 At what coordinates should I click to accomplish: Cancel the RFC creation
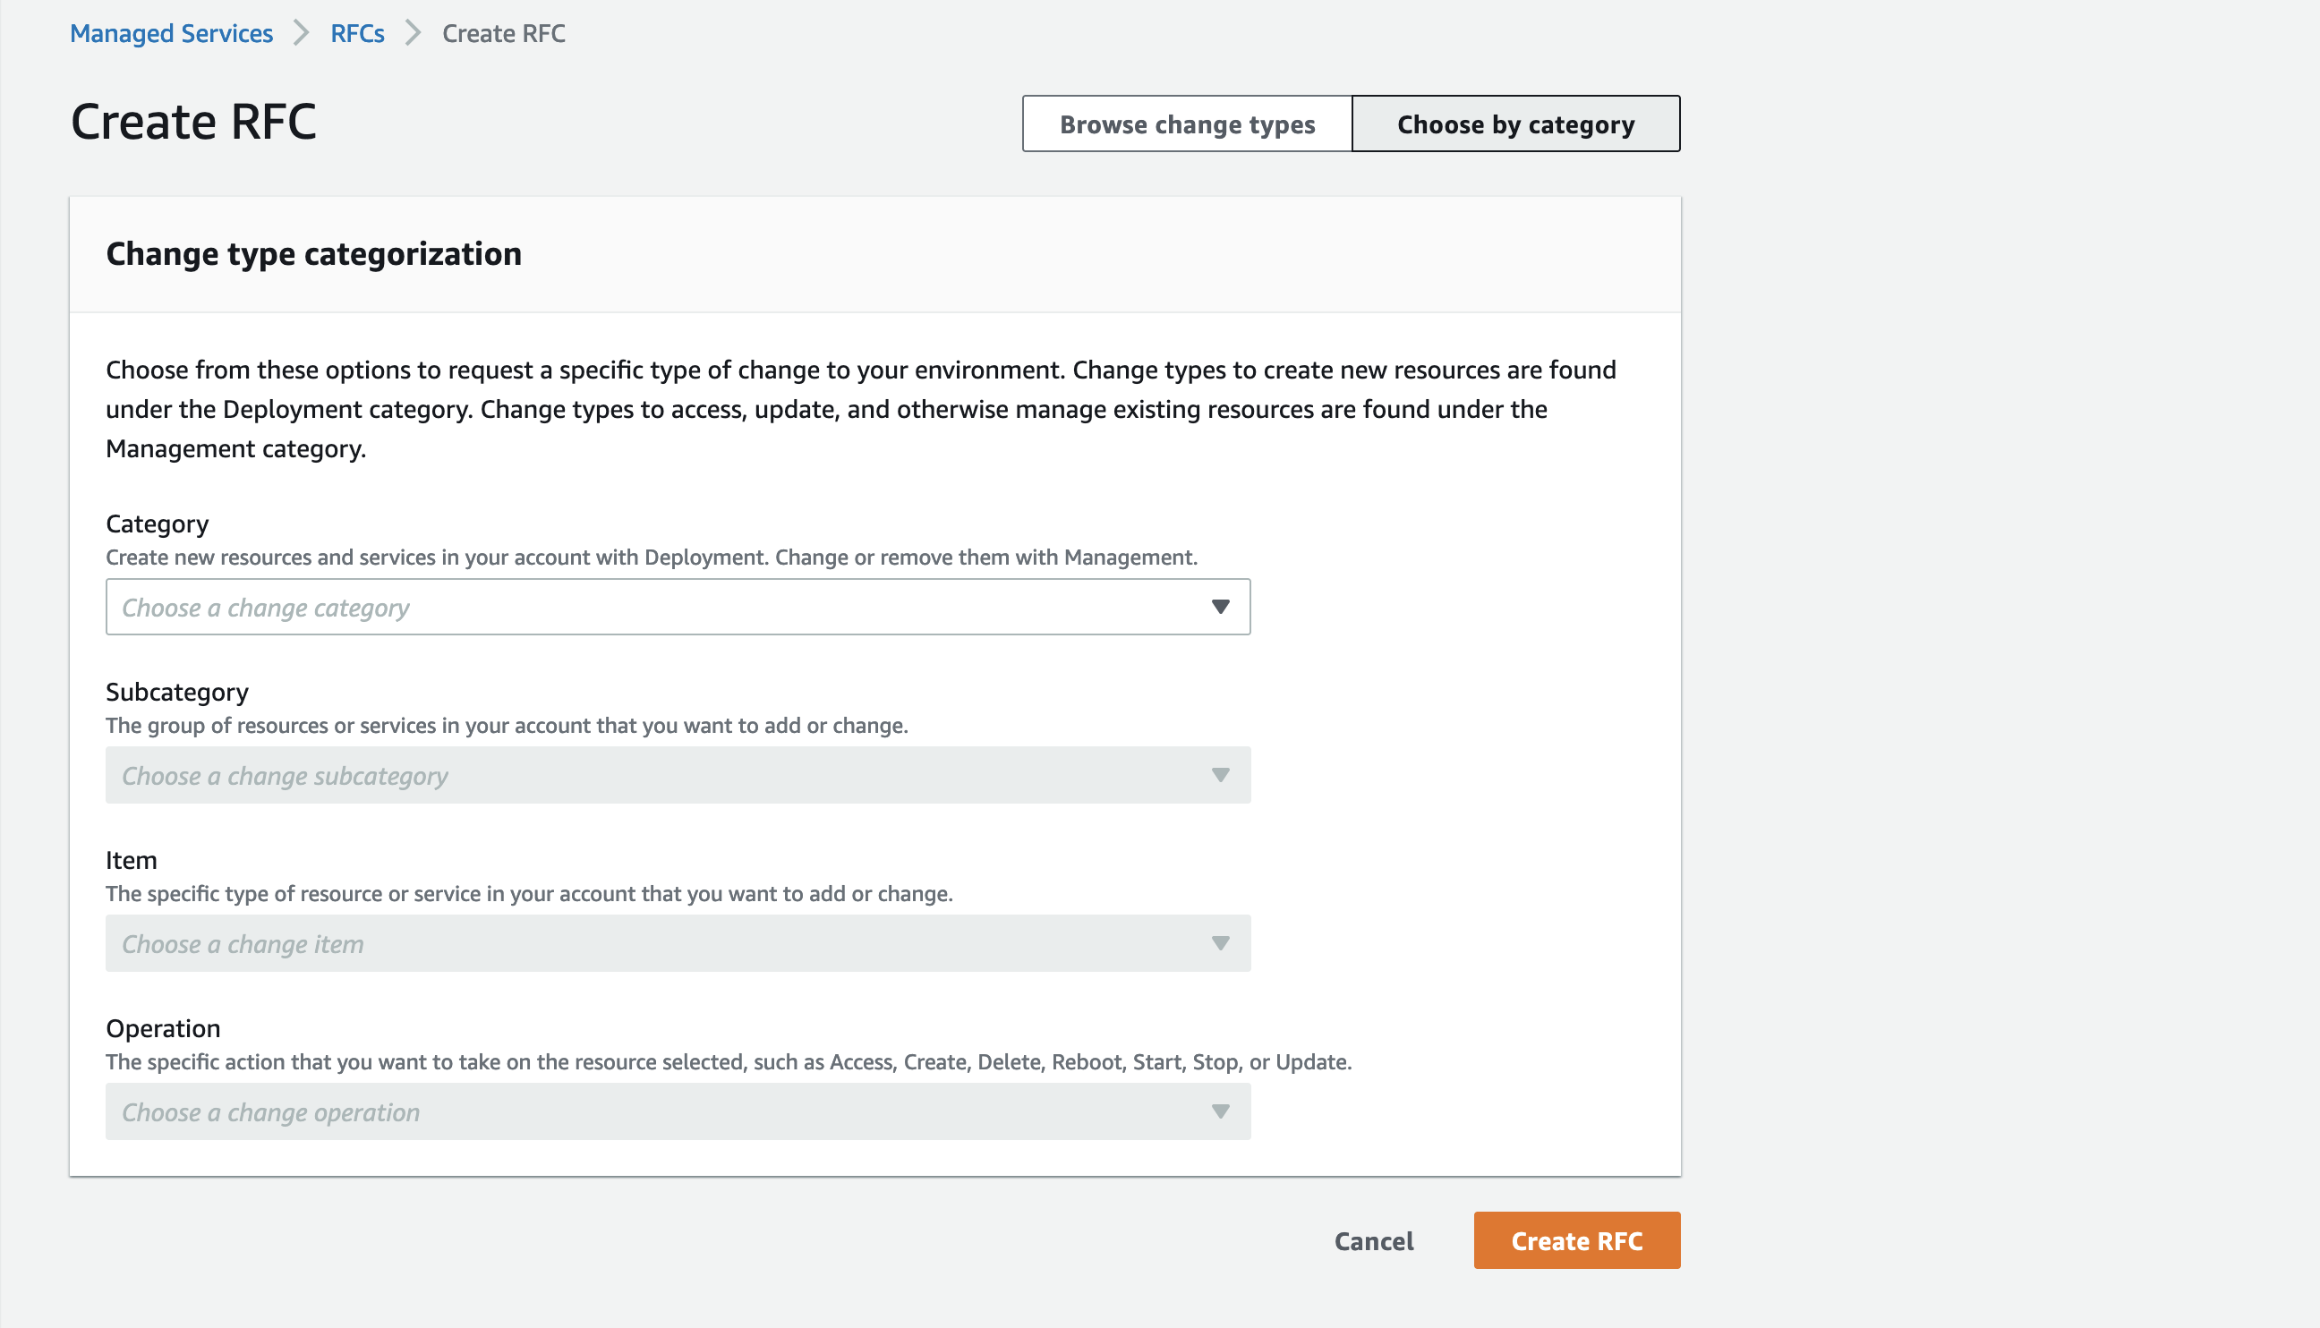[x=1373, y=1240]
